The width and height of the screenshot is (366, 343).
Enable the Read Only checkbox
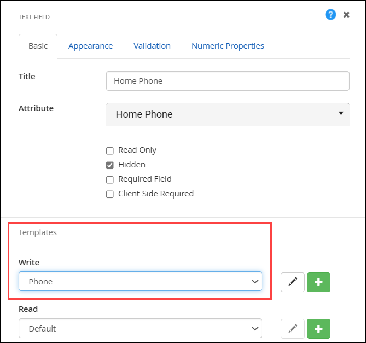[109, 150]
